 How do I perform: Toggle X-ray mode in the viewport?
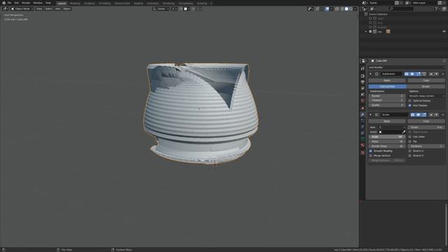[337, 9]
